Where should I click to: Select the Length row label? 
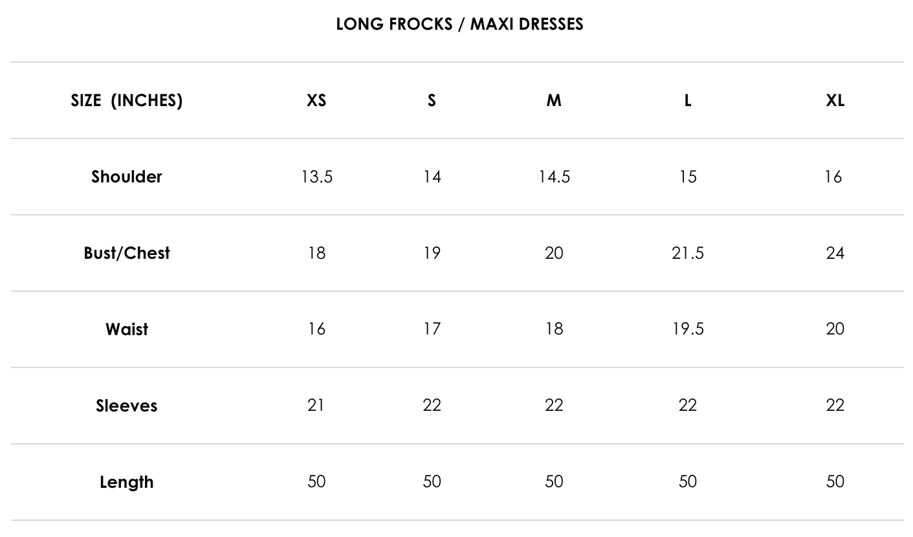point(127,482)
